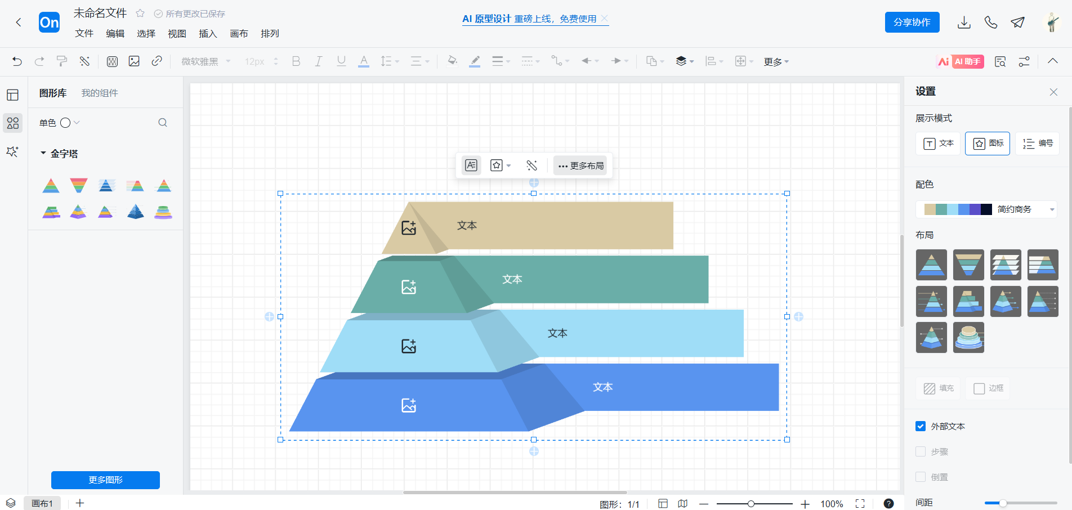Screen dimensions: 1072x510
Task: Click the insert image toolbar icon
Action: 134,61
